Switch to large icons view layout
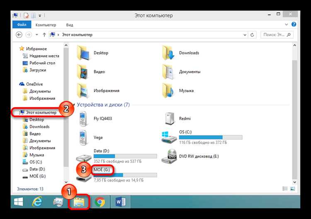The image size is (311, 219). tap(293, 189)
